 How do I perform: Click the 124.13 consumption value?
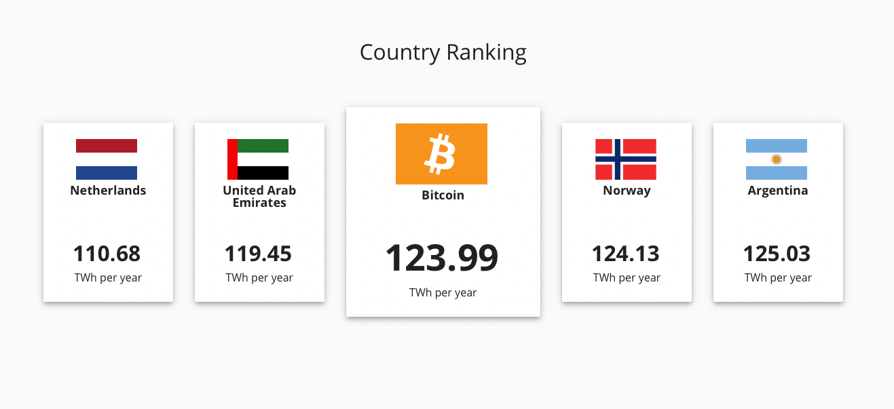click(626, 254)
